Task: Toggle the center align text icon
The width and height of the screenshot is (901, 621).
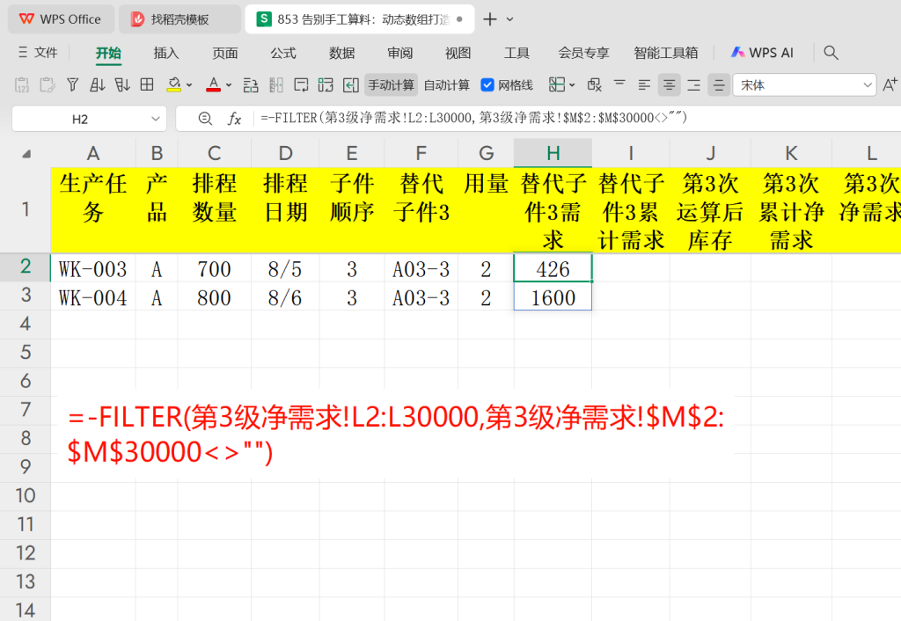Action: click(669, 85)
